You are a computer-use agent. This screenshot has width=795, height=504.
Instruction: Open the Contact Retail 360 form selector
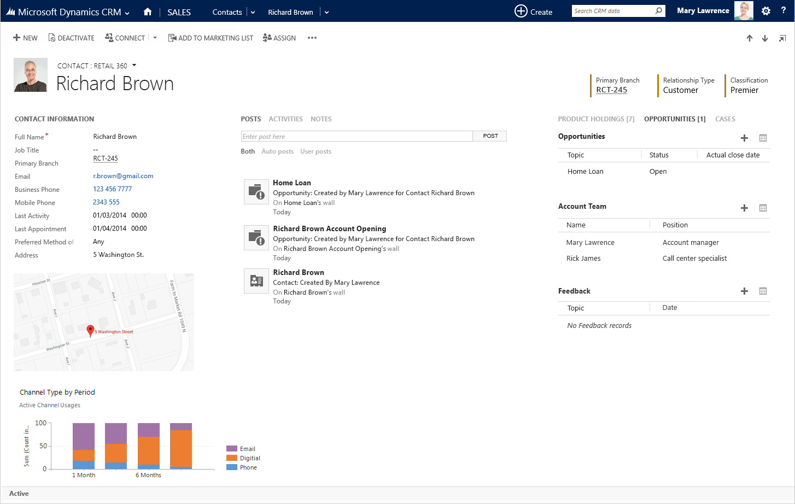click(134, 66)
